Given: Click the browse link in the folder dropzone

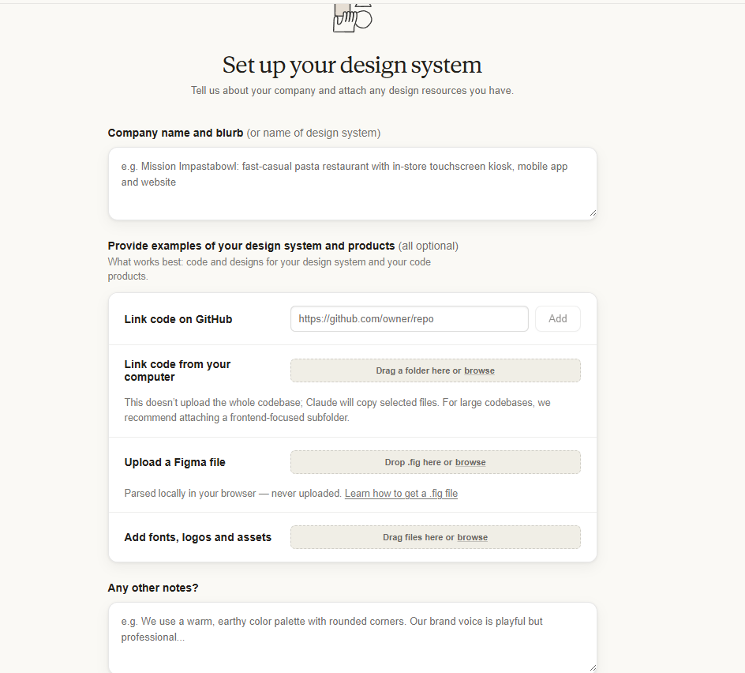Looking at the screenshot, I should [479, 370].
